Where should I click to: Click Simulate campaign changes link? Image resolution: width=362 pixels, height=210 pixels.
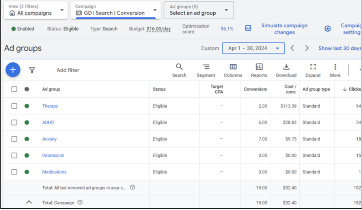[284, 29]
